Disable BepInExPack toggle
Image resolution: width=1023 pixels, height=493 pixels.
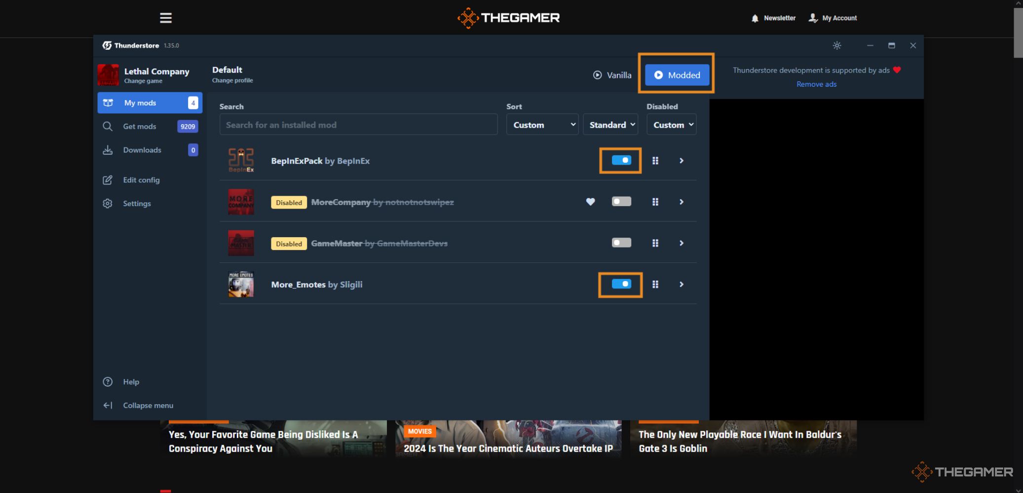point(621,160)
